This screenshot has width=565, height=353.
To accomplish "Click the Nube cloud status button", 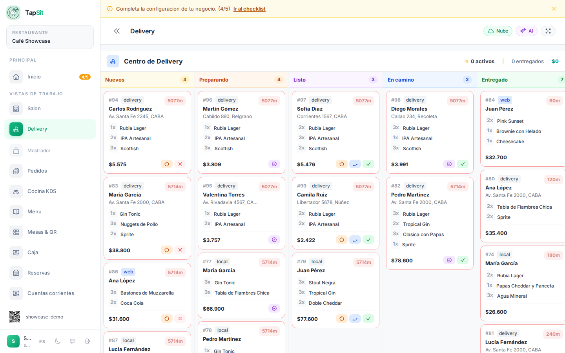I will point(498,31).
